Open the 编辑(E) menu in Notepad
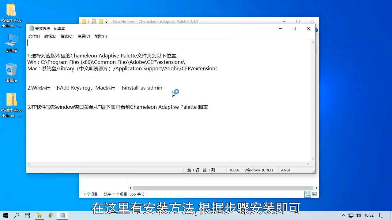Viewport: 392px width, 220px height. 50,36
